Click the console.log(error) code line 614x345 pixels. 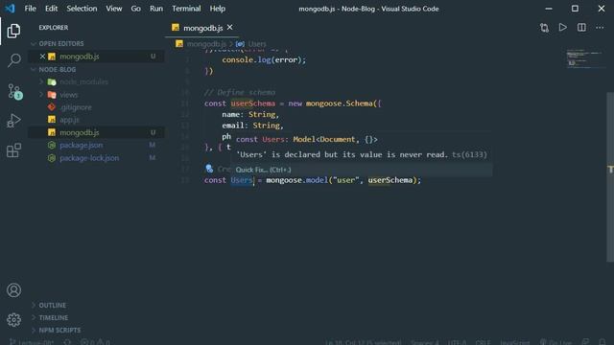pos(264,59)
